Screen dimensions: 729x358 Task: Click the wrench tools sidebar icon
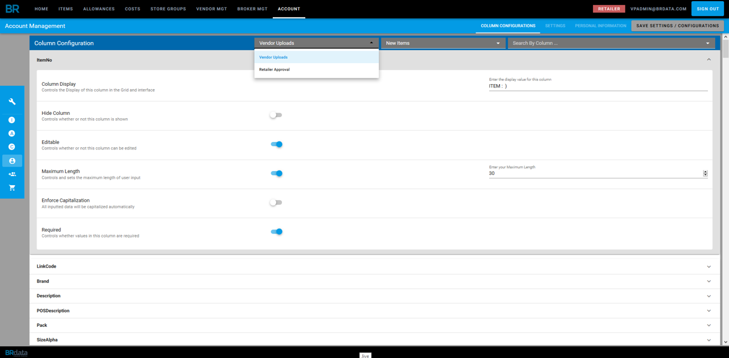[12, 102]
